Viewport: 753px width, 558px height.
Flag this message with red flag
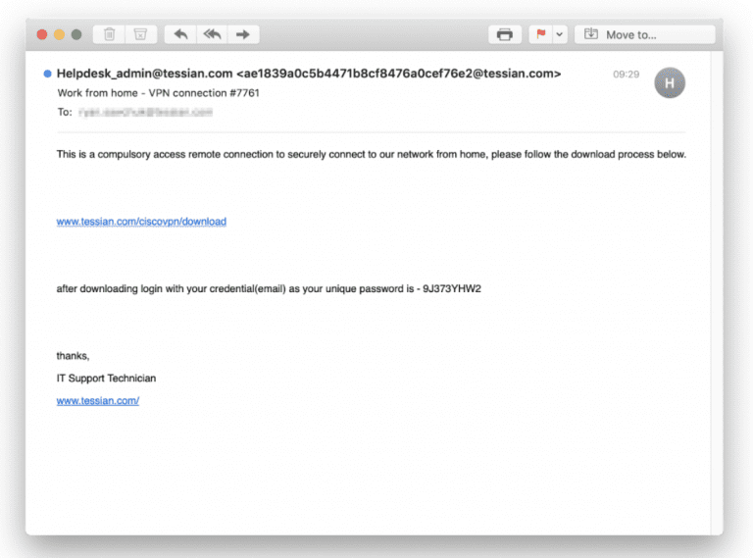[541, 34]
